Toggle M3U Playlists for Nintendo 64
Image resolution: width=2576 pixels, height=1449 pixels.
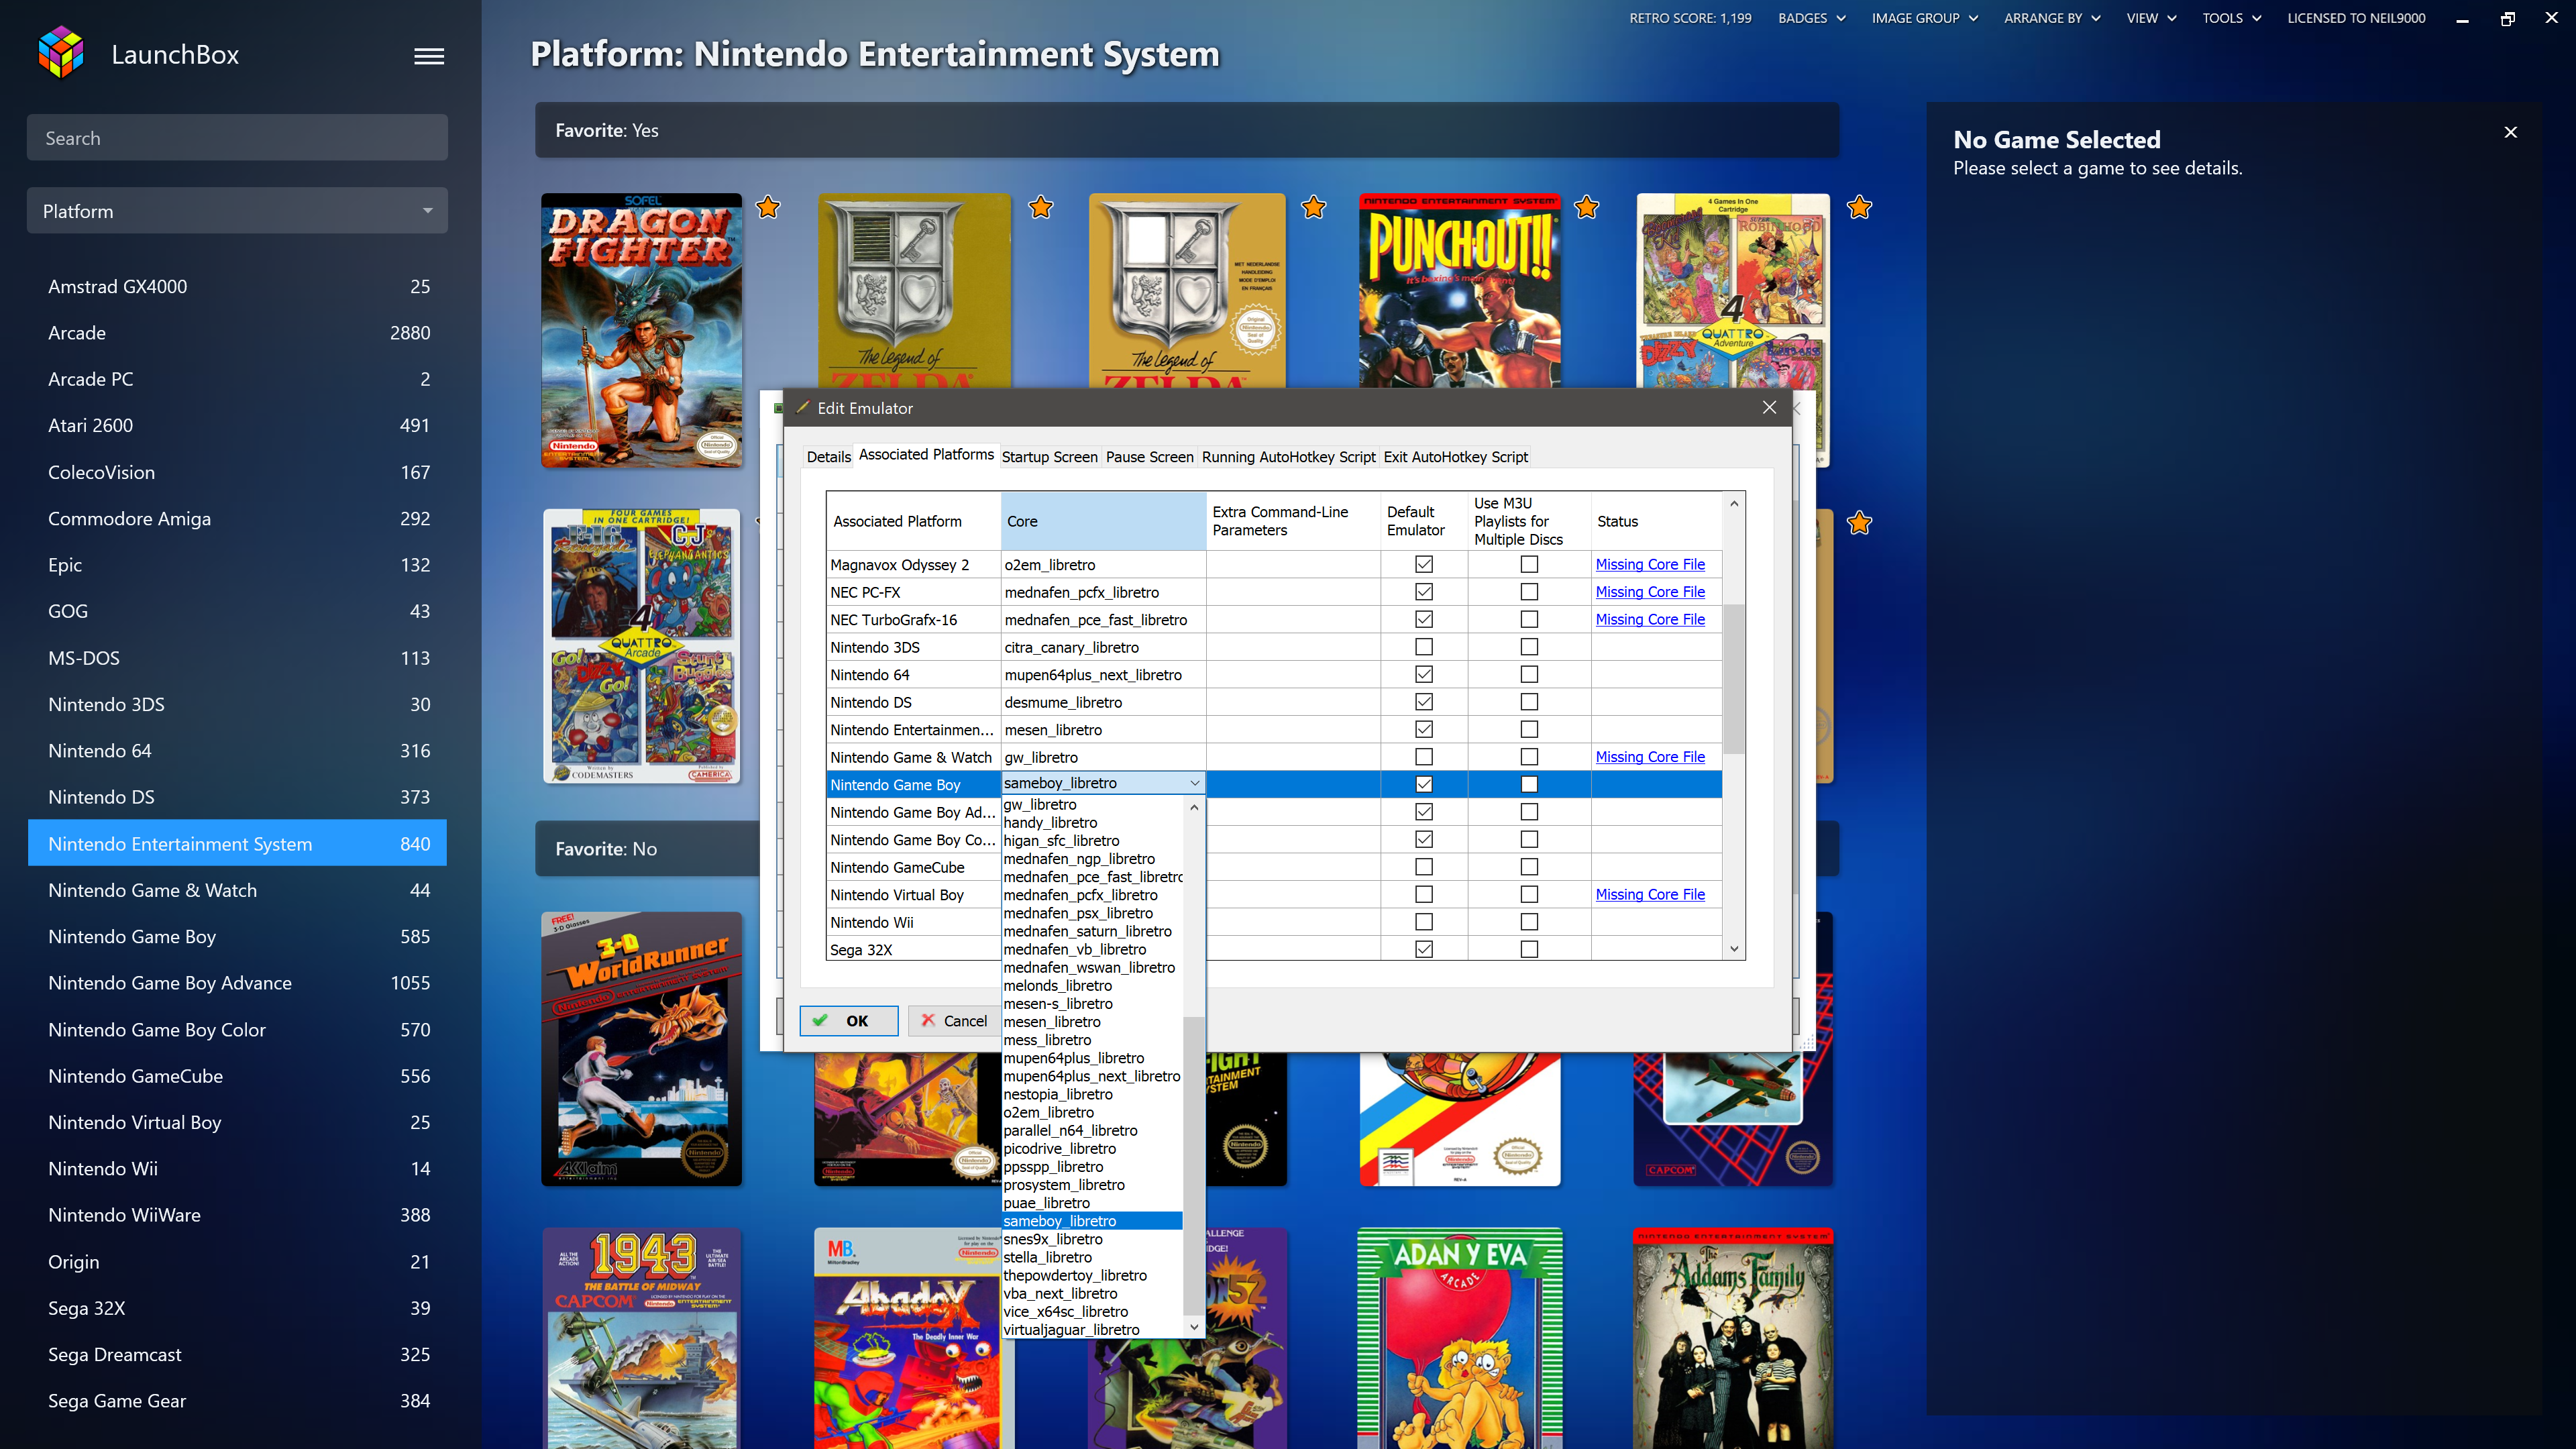[x=1529, y=674]
